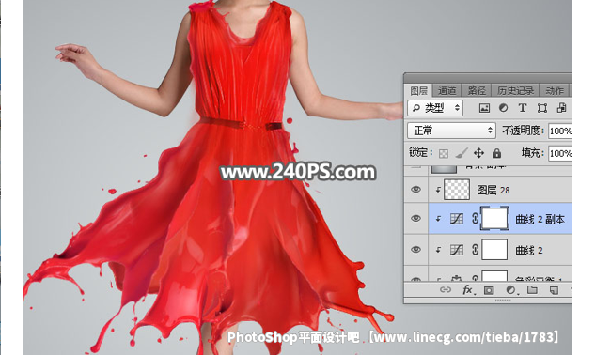Toggle lock all padlock
This screenshot has width=611, height=355.
(497, 153)
